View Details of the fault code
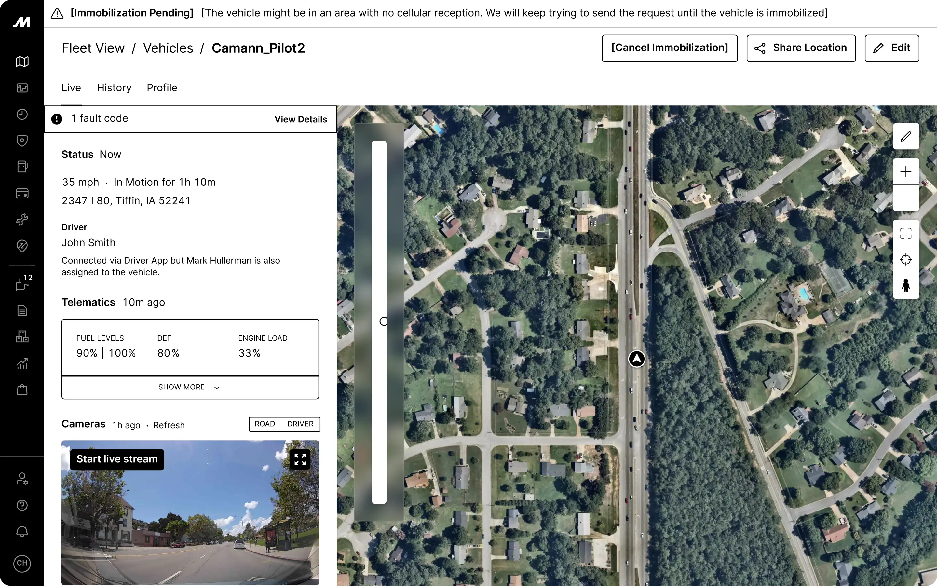 click(x=300, y=119)
